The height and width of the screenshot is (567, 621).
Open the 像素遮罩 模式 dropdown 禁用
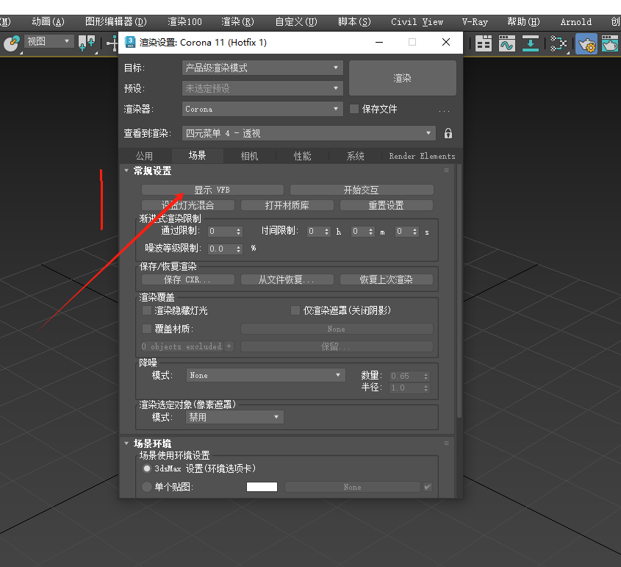coord(234,417)
